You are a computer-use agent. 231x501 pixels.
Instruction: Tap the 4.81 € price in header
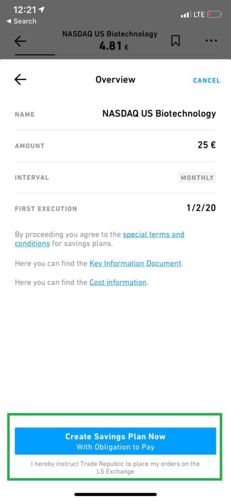coord(114,46)
